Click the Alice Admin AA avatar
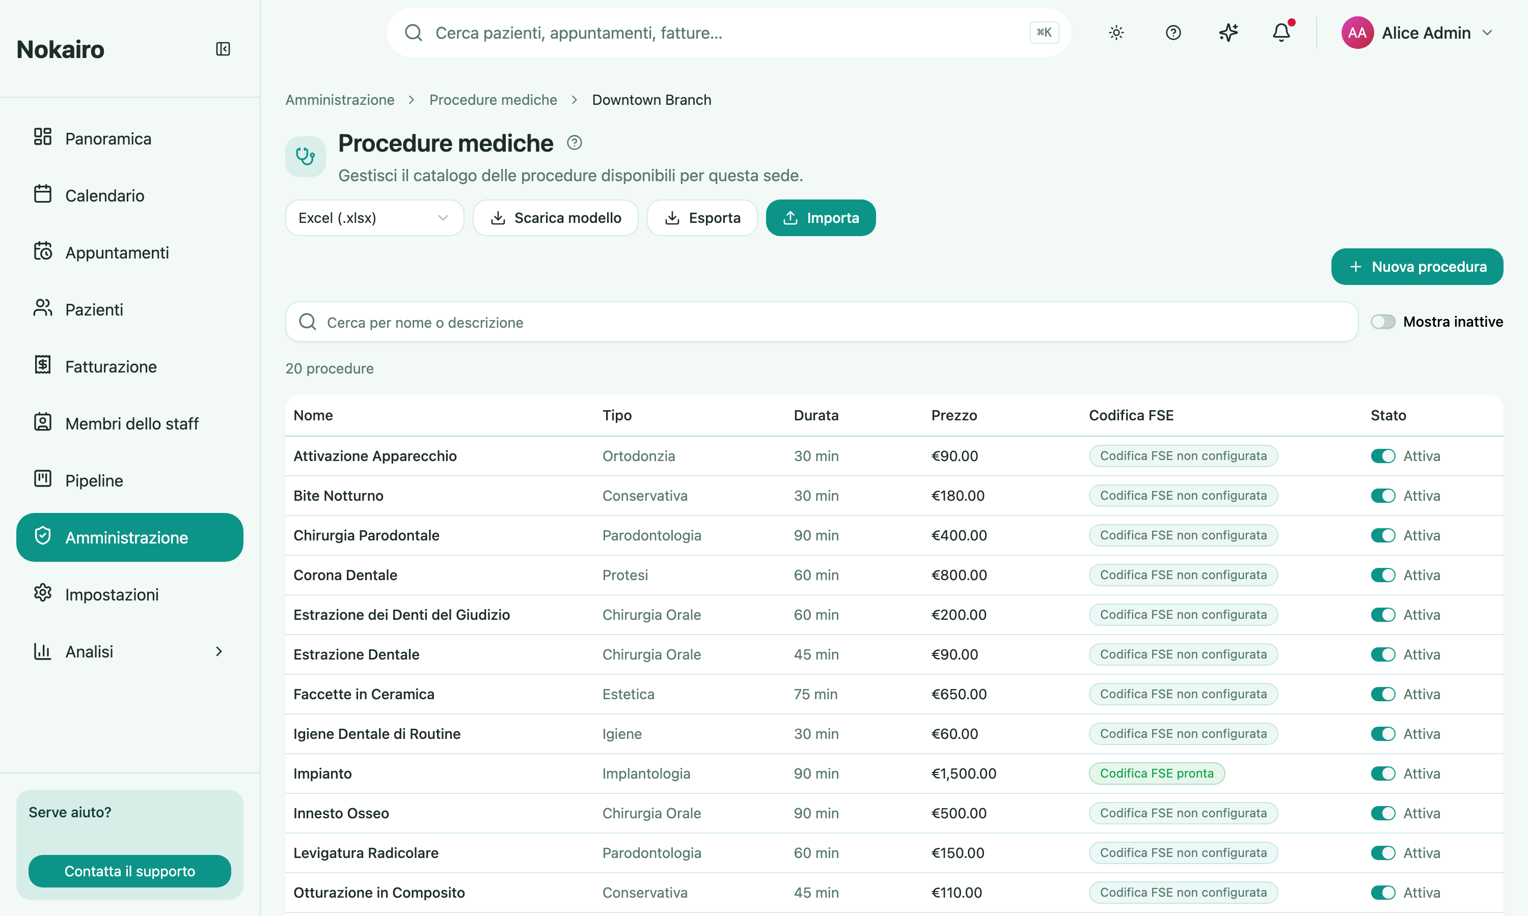 tap(1357, 33)
